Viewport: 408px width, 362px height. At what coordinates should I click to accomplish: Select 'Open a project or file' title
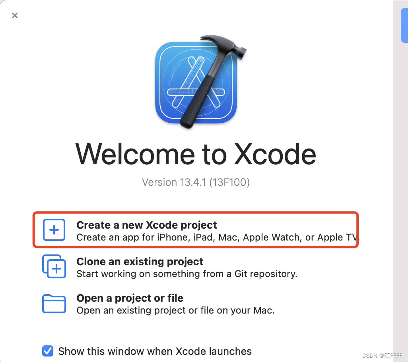[130, 298]
